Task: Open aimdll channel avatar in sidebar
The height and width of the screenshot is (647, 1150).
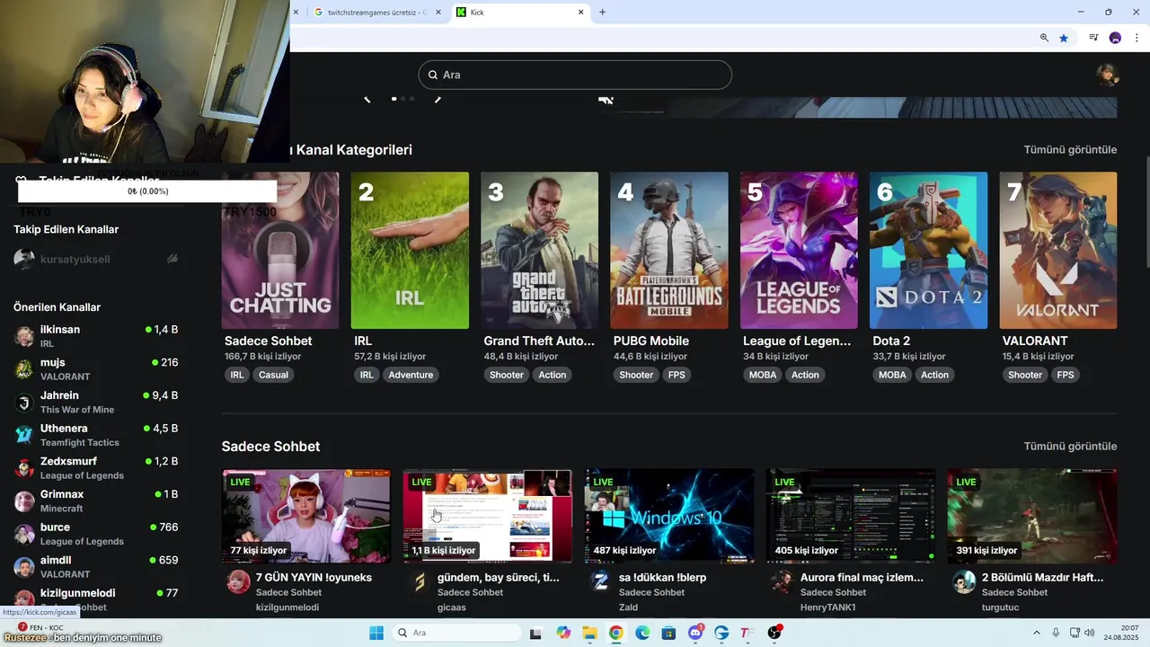Action: pyautogui.click(x=24, y=567)
